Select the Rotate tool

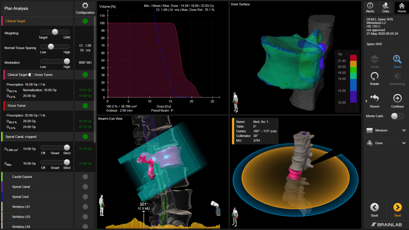[375, 78]
